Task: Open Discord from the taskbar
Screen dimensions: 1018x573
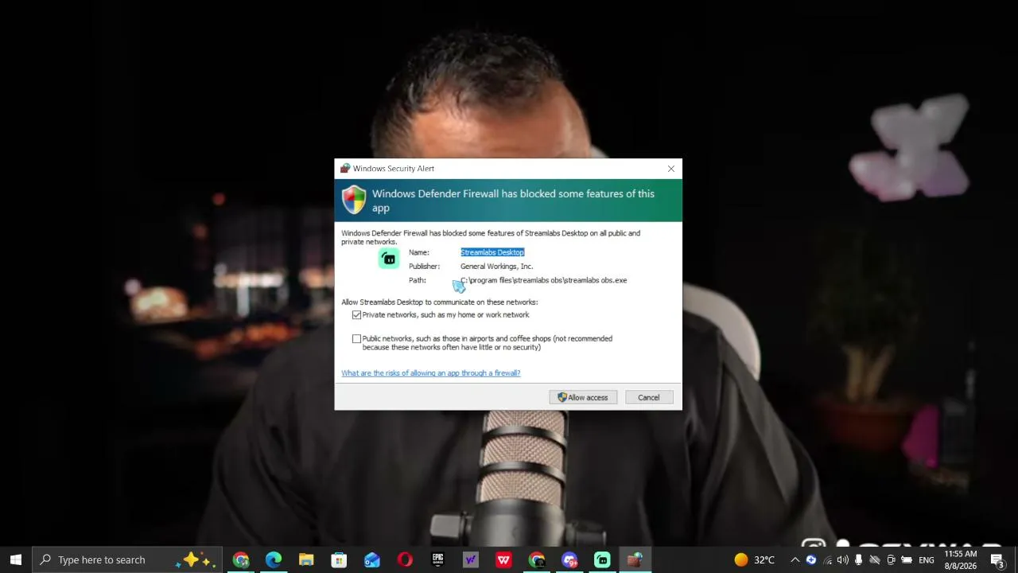Action: [x=569, y=559]
